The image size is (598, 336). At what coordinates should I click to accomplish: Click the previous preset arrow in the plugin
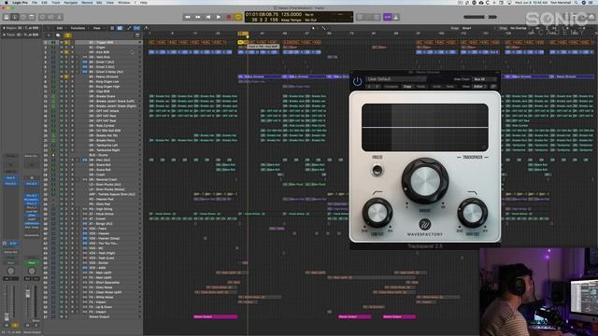tap(369, 87)
